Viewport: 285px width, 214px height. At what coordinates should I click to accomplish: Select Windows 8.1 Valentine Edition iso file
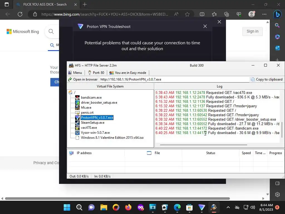(112, 138)
